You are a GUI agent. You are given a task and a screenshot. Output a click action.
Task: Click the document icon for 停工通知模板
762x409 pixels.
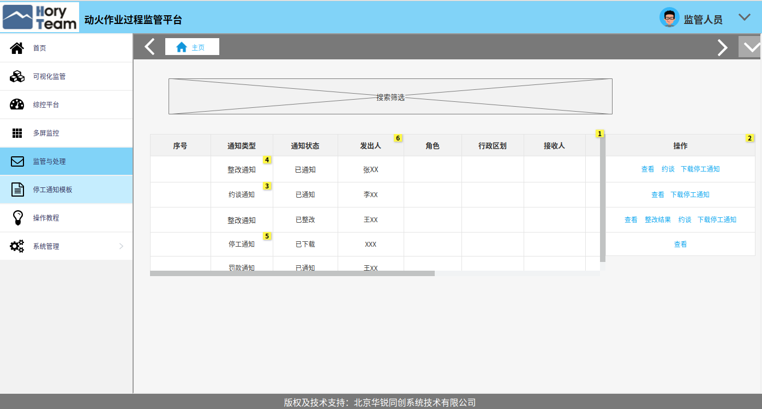point(17,190)
